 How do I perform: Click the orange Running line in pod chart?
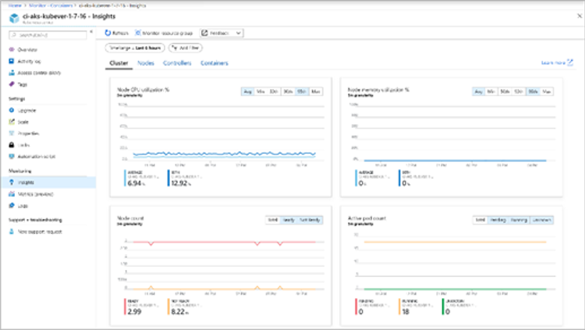(456, 242)
